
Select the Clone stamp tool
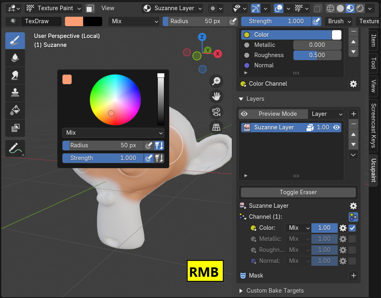tap(15, 93)
